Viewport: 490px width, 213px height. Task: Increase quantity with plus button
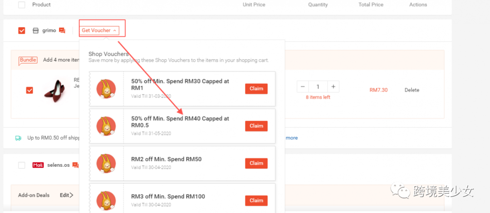point(333,87)
